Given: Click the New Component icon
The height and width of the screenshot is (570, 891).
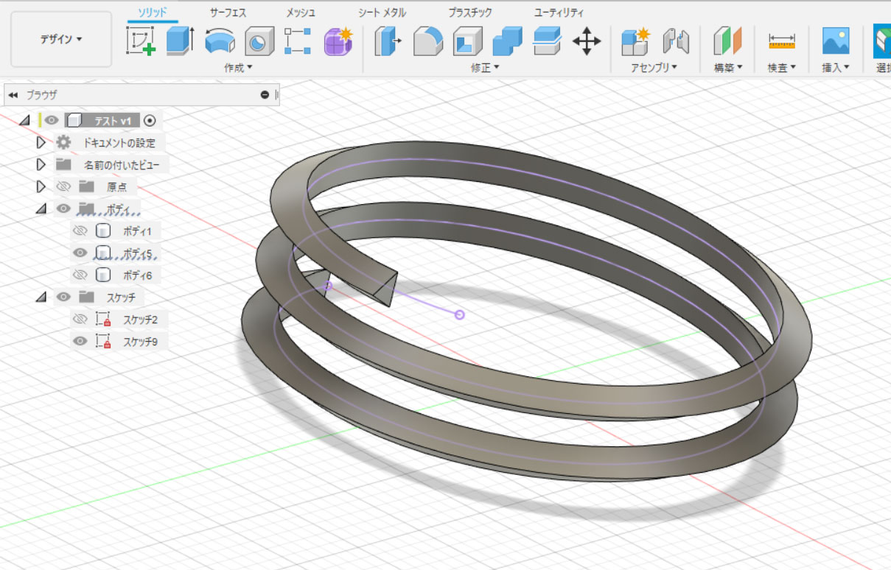Looking at the screenshot, I should coord(636,41).
